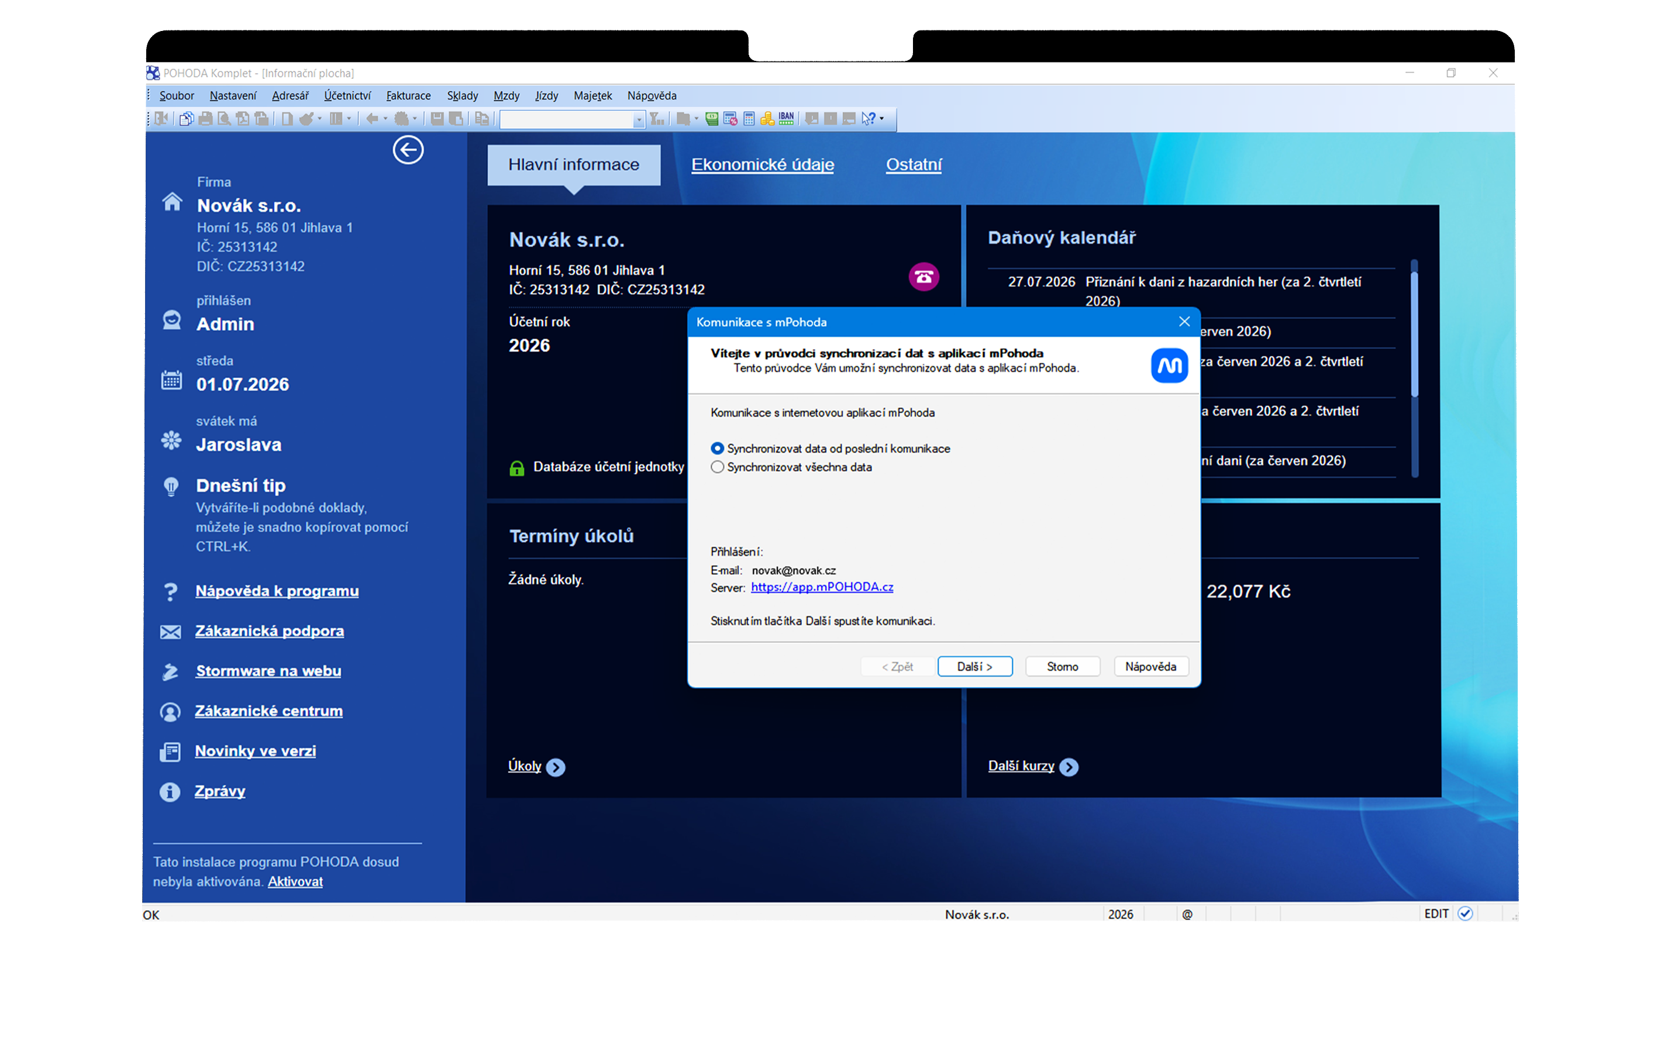
Task: Open the Fakturace menu
Action: click(408, 96)
